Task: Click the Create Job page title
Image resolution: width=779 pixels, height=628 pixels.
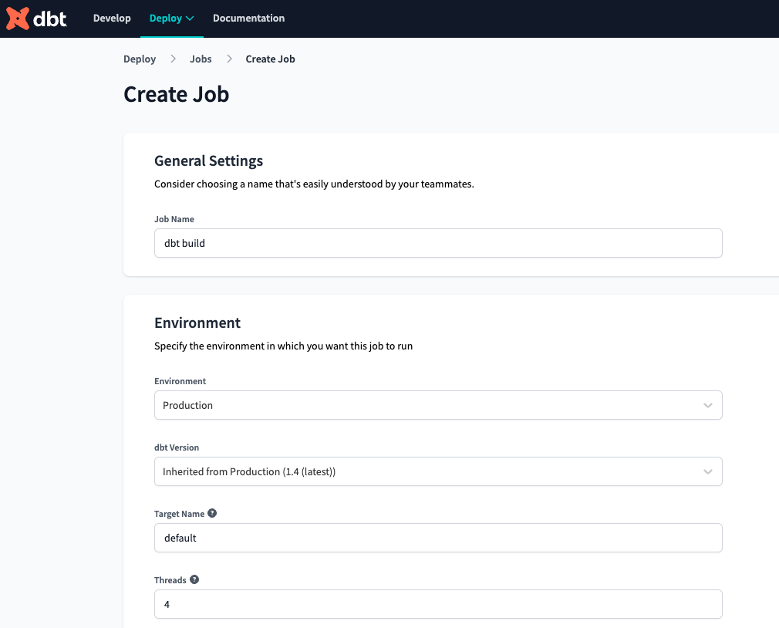Action: pos(177,94)
